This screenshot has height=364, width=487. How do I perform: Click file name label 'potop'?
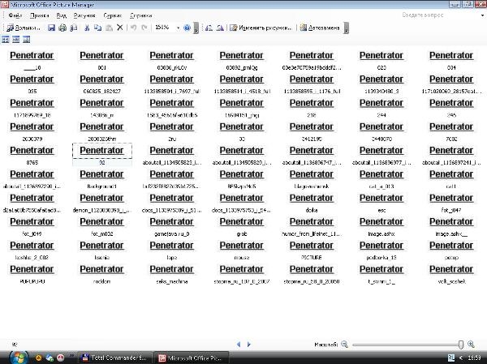(x=451, y=258)
